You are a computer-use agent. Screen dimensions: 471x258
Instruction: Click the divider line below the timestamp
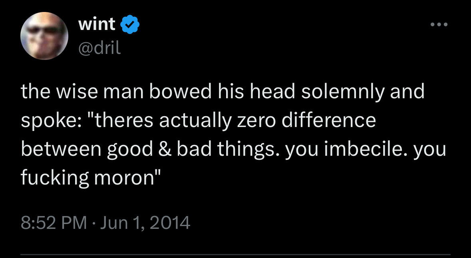pos(235,254)
